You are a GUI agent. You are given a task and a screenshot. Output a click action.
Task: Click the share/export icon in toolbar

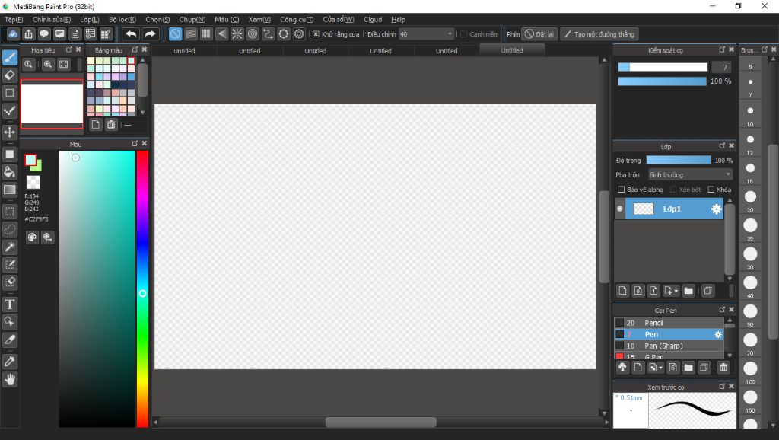coord(29,34)
